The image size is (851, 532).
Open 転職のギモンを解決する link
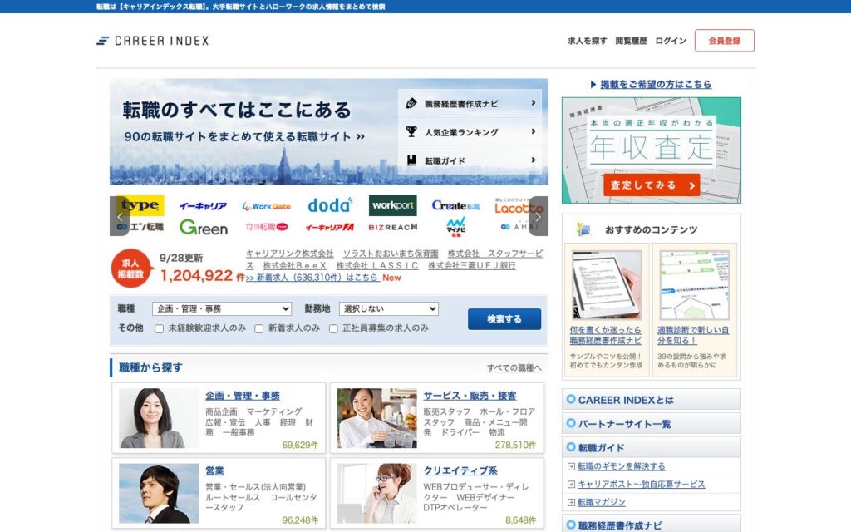click(x=622, y=466)
